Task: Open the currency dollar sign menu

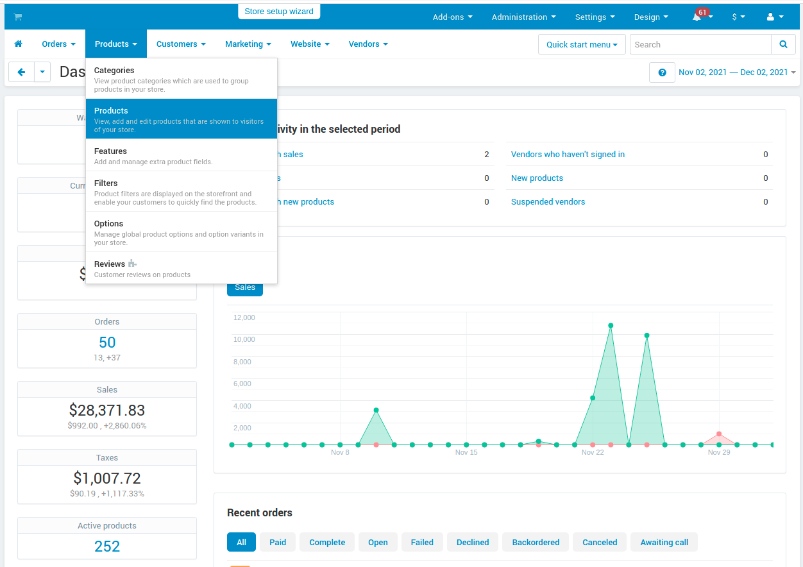Action: [x=738, y=17]
